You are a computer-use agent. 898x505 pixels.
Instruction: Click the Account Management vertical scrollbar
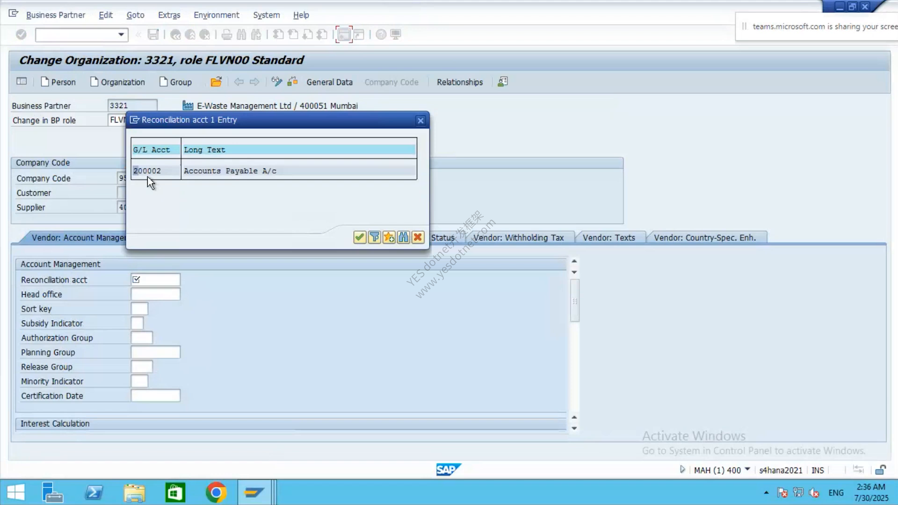coord(575,301)
